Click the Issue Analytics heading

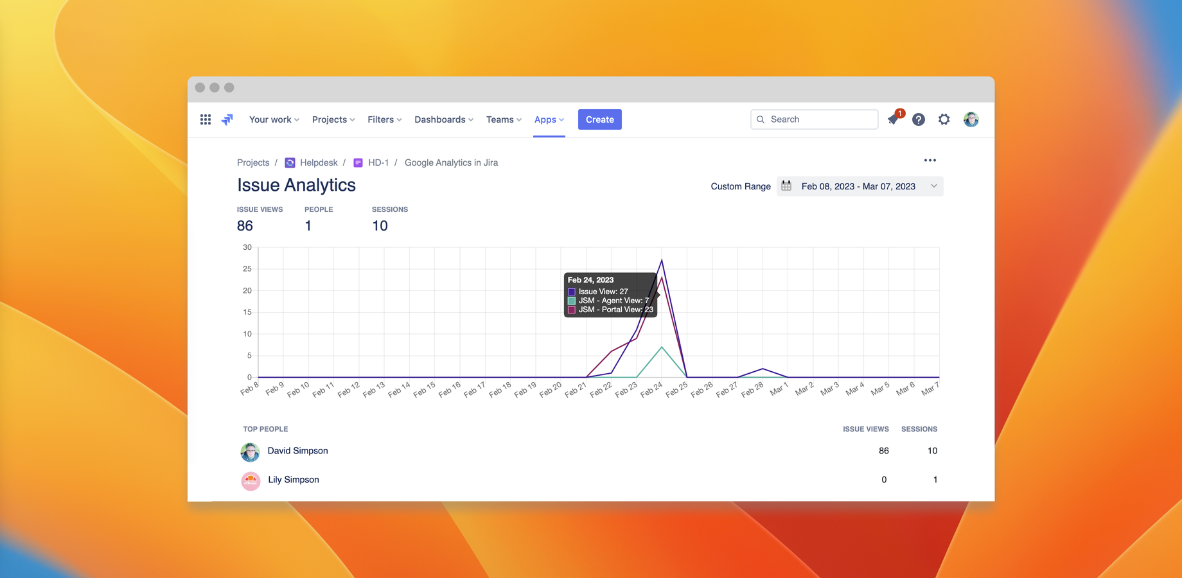click(296, 185)
